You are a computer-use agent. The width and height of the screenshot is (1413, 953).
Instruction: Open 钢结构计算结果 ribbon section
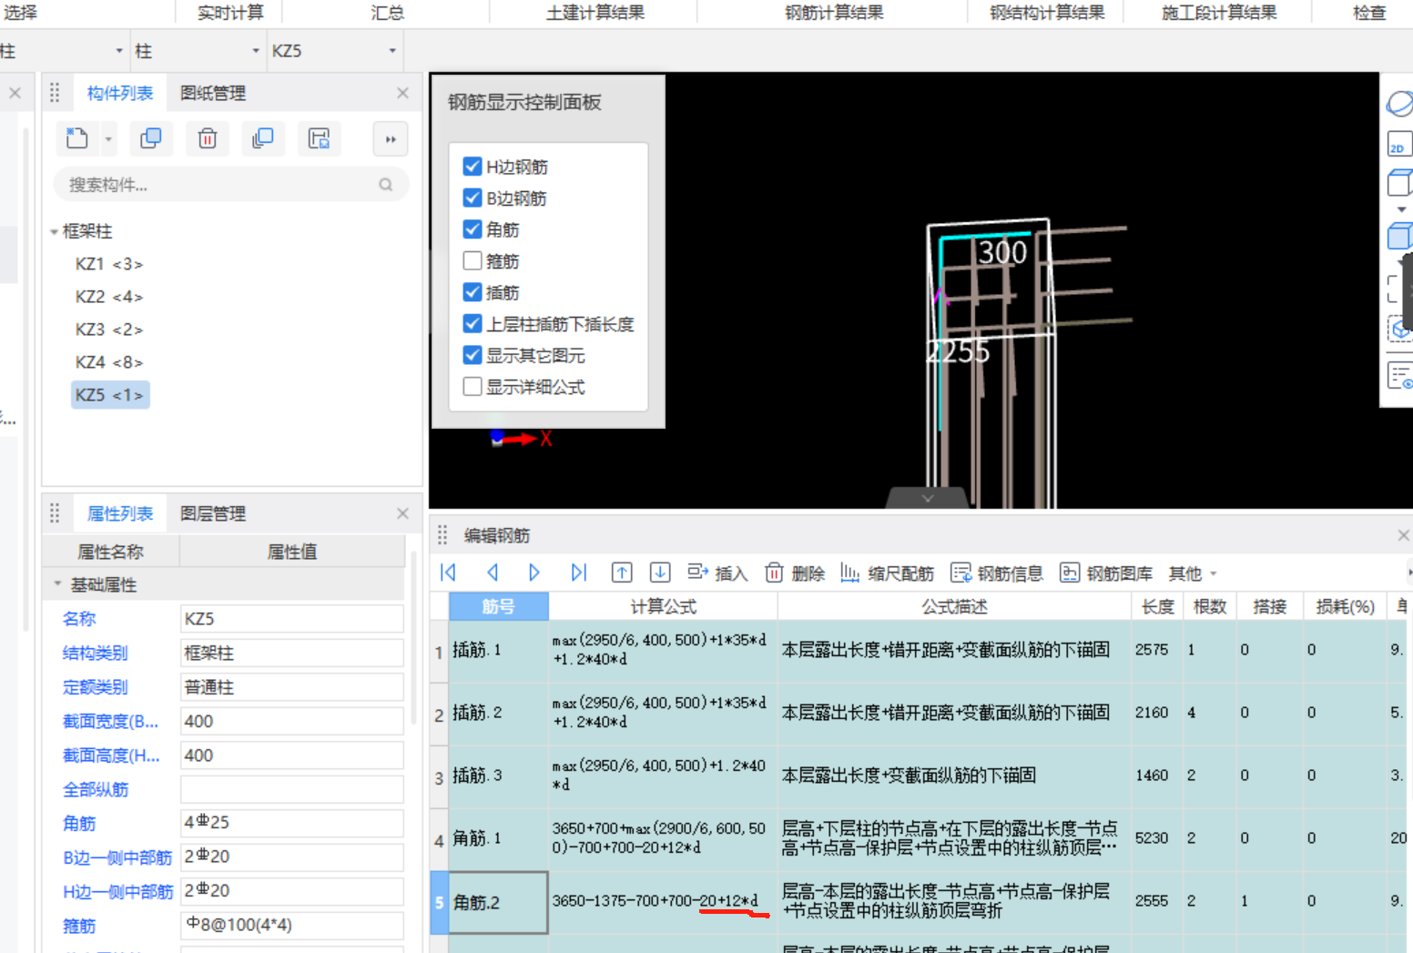[1047, 13]
